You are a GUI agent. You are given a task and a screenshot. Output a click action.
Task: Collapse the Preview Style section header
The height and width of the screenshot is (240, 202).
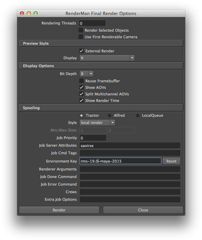point(101,43)
